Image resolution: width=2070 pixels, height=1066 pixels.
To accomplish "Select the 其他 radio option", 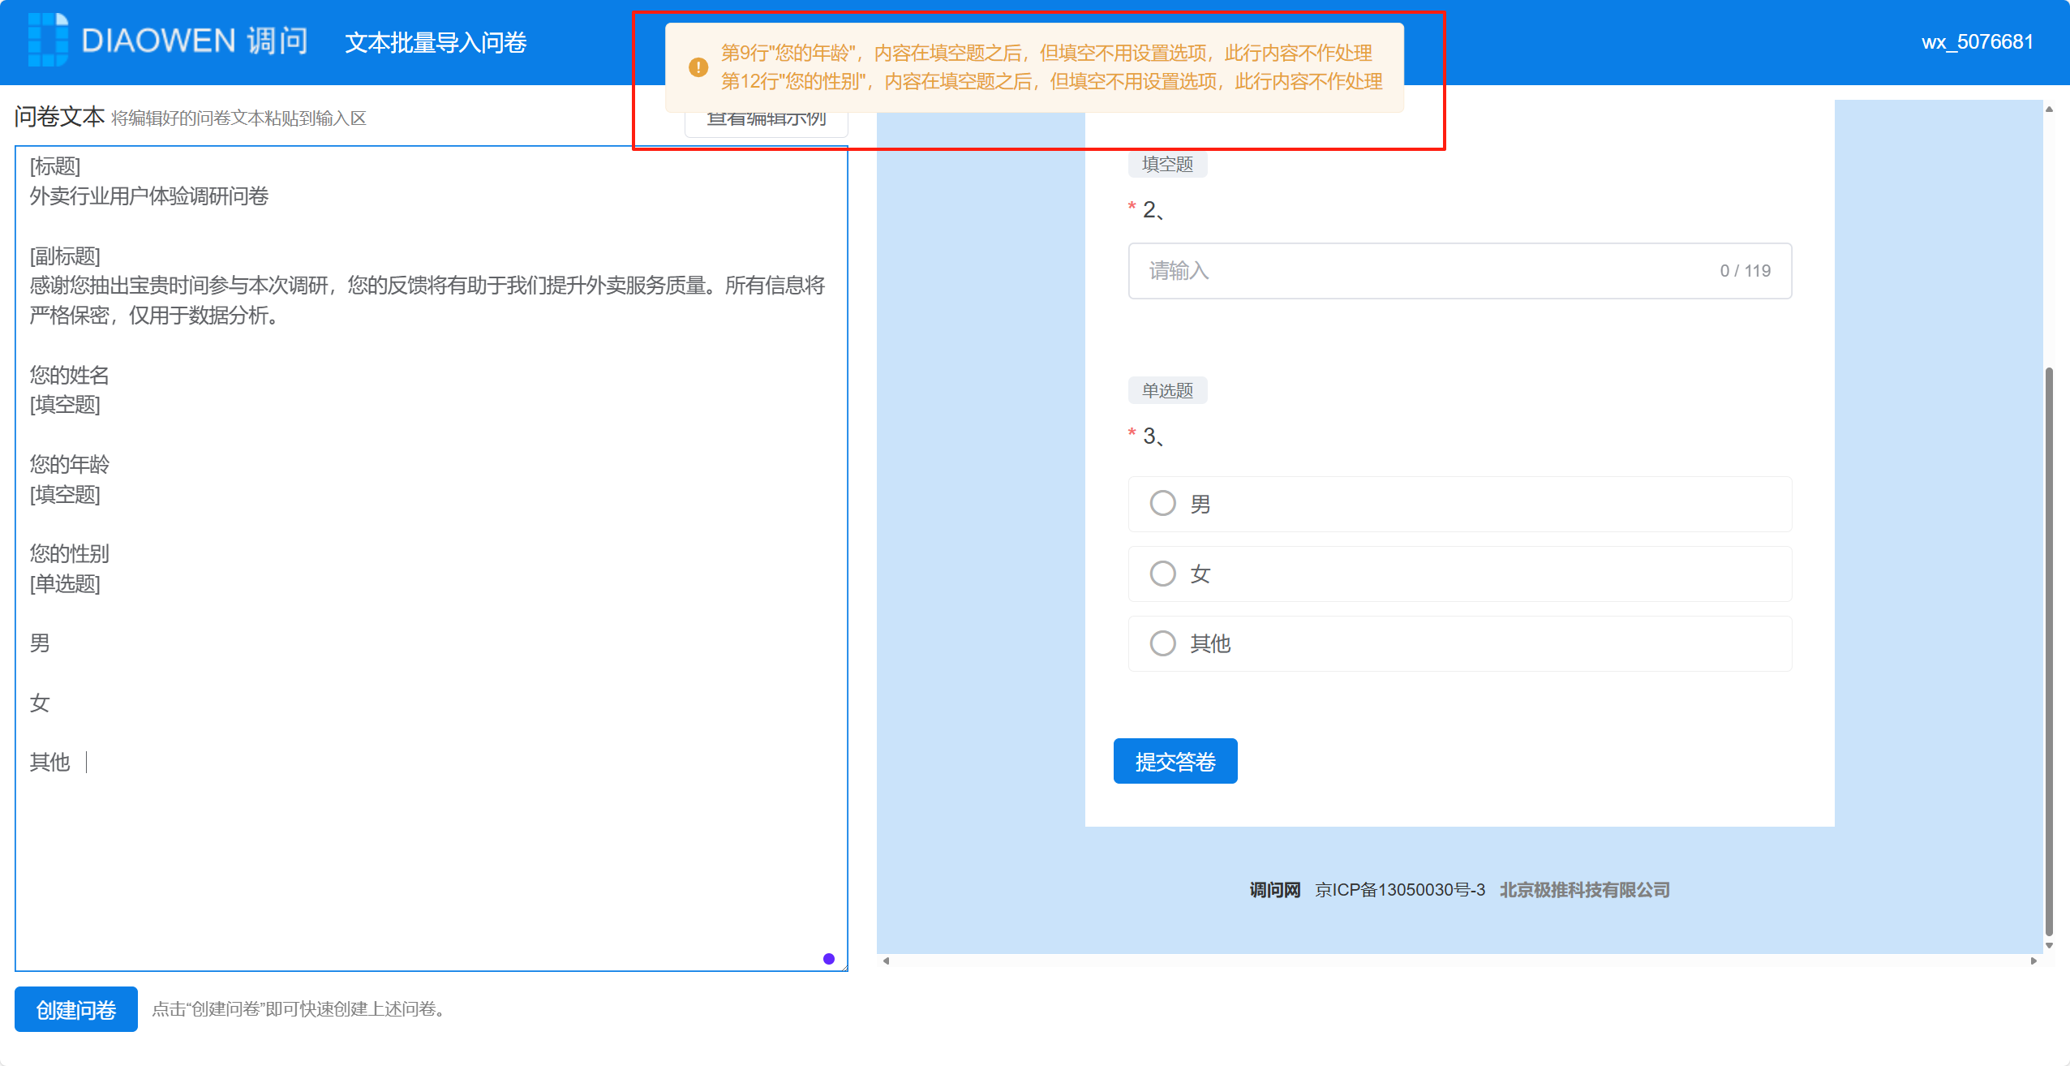I will pos(1162,643).
